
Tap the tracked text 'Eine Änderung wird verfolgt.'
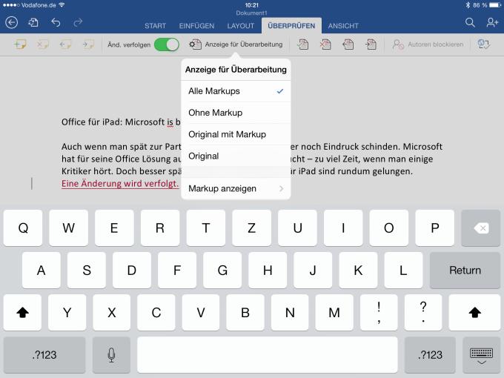tap(120, 184)
